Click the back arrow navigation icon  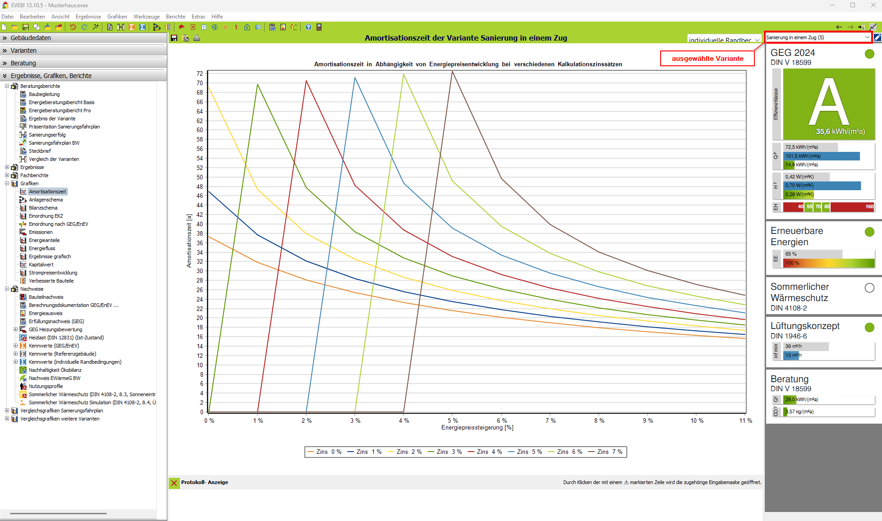tap(839, 27)
